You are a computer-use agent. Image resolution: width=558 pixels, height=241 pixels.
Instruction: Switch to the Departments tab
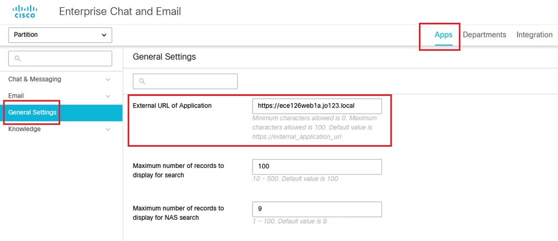[484, 35]
